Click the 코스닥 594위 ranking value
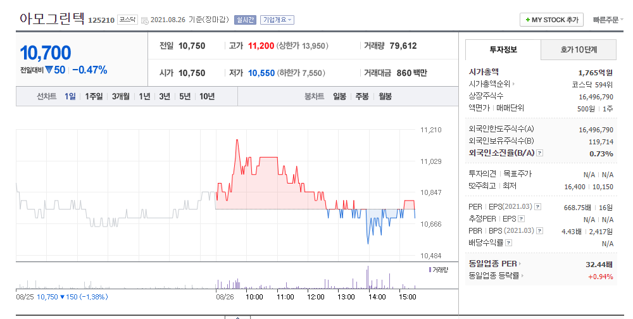The height and width of the screenshot is (319, 633). pyautogui.click(x=592, y=85)
